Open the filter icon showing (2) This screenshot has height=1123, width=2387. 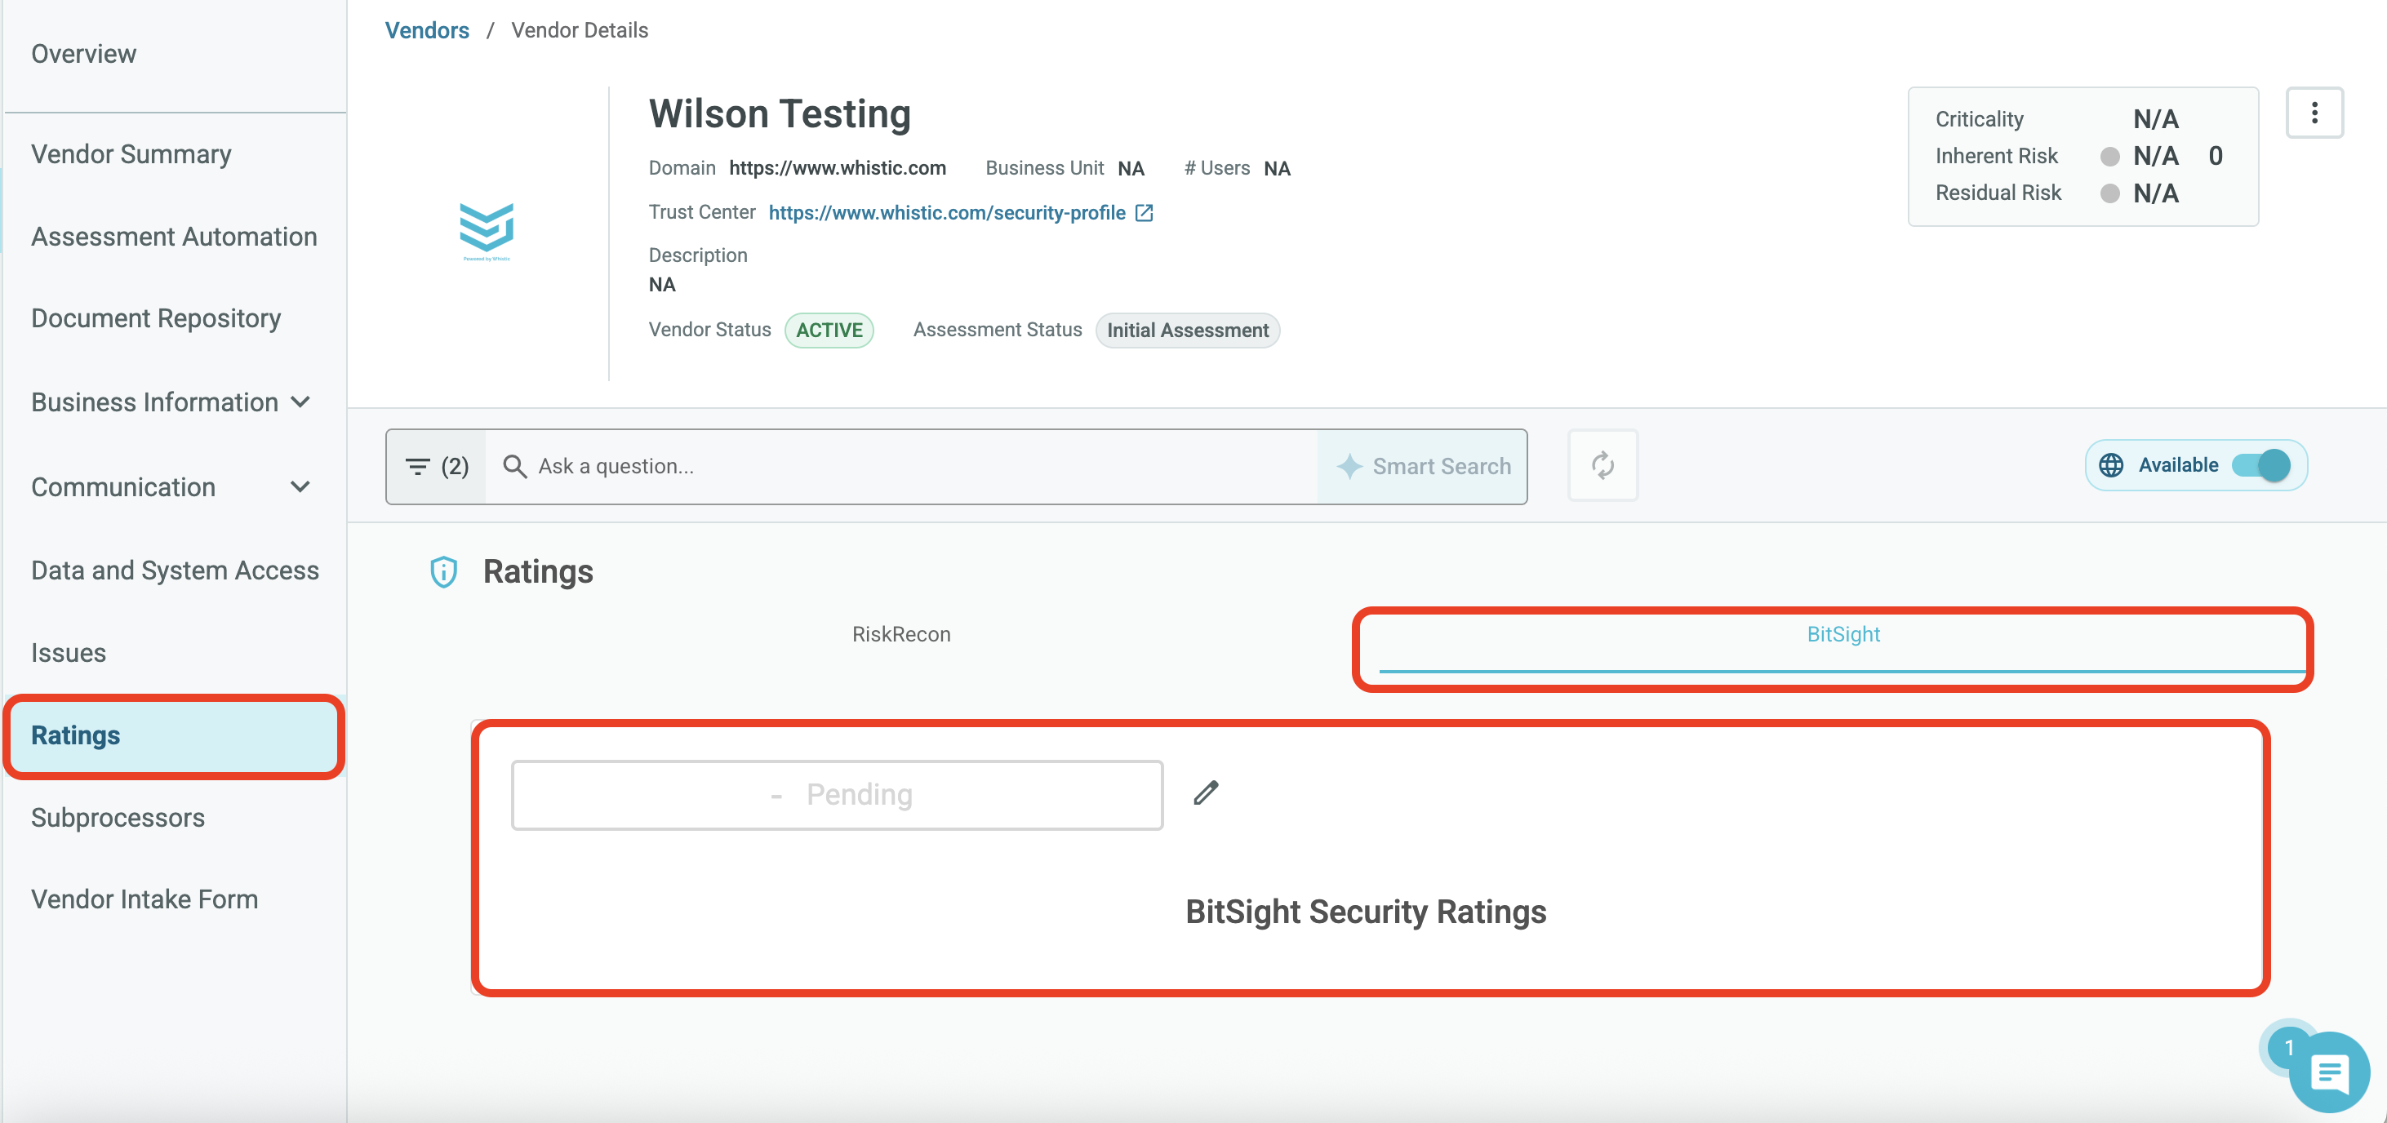[437, 466]
